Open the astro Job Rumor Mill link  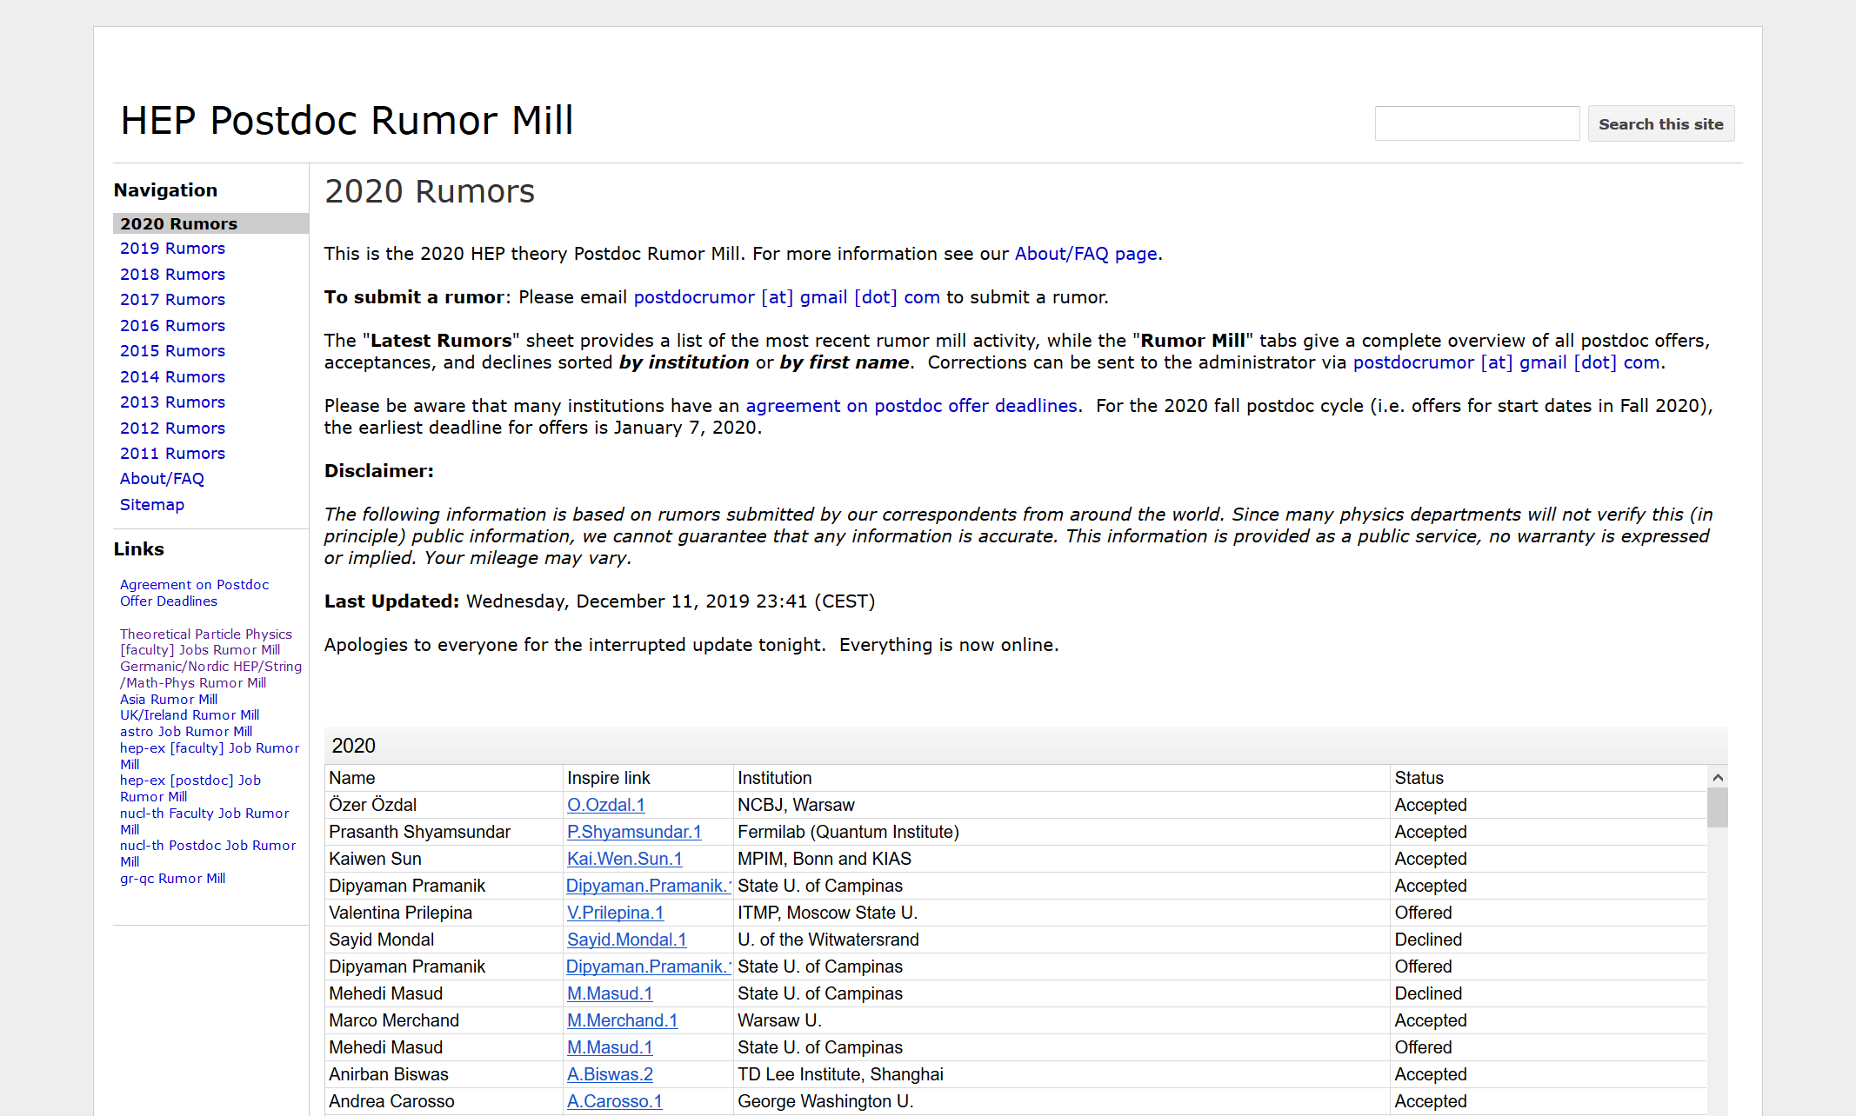[x=186, y=731]
